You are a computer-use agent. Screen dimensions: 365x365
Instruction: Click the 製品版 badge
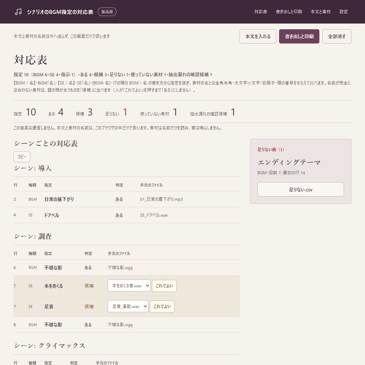(x=107, y=12)
